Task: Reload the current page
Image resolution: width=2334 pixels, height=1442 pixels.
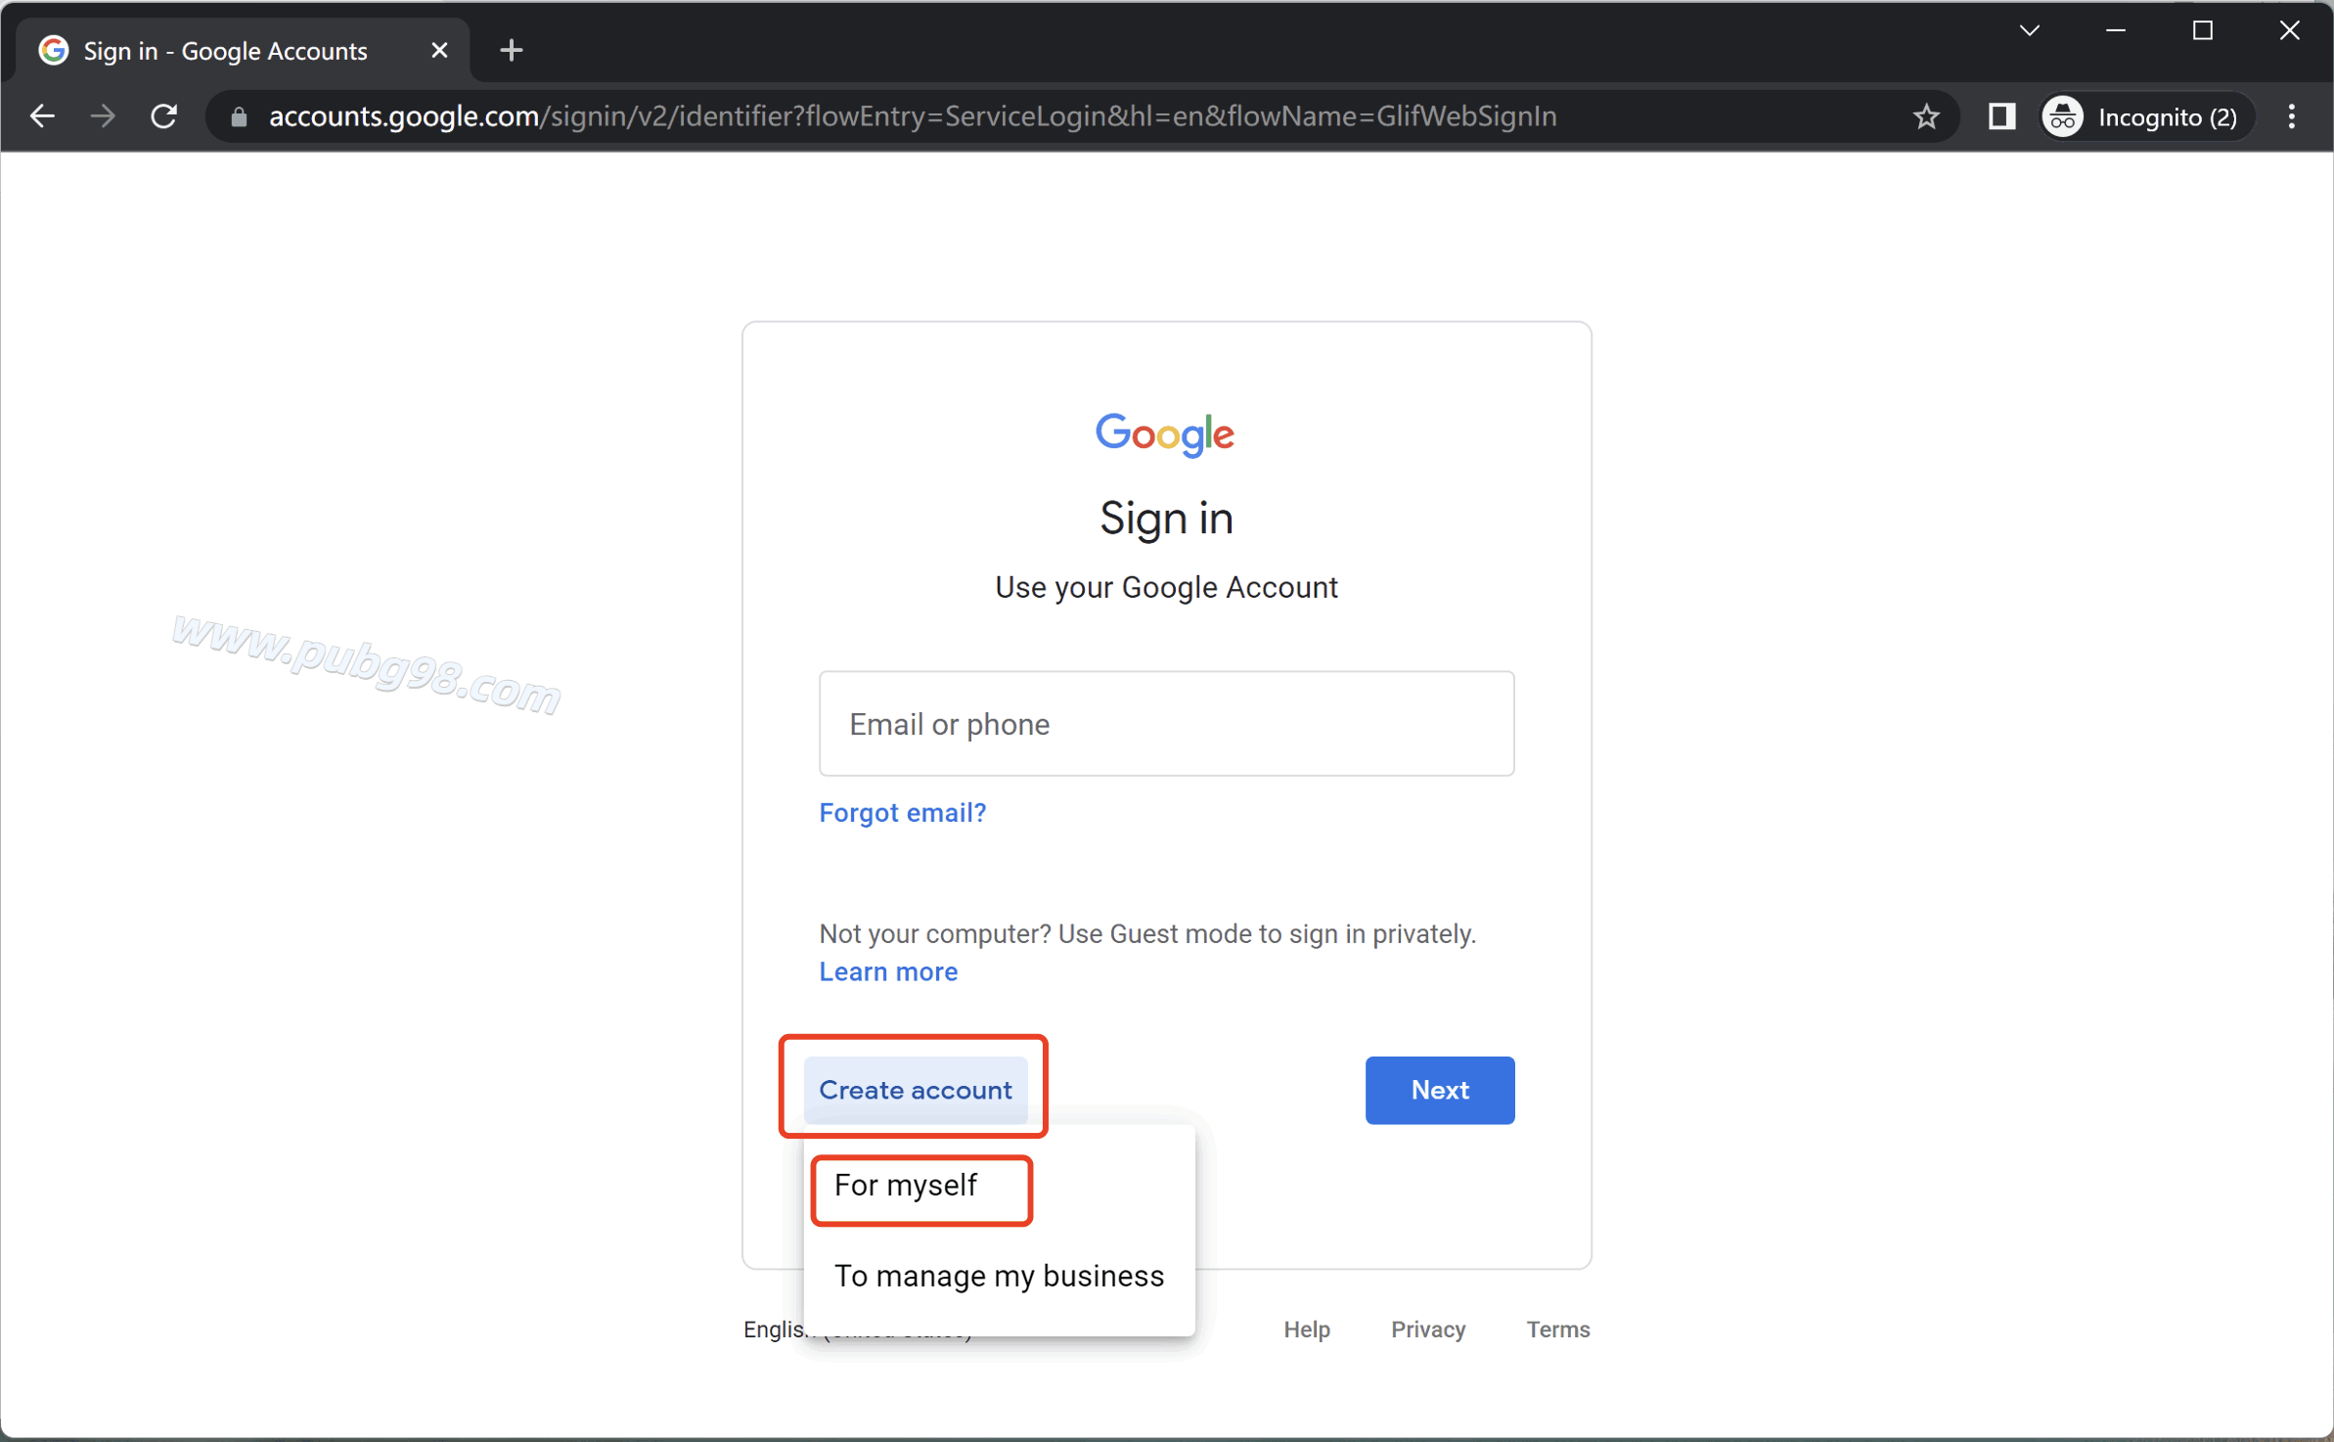Action: [164, 116]
